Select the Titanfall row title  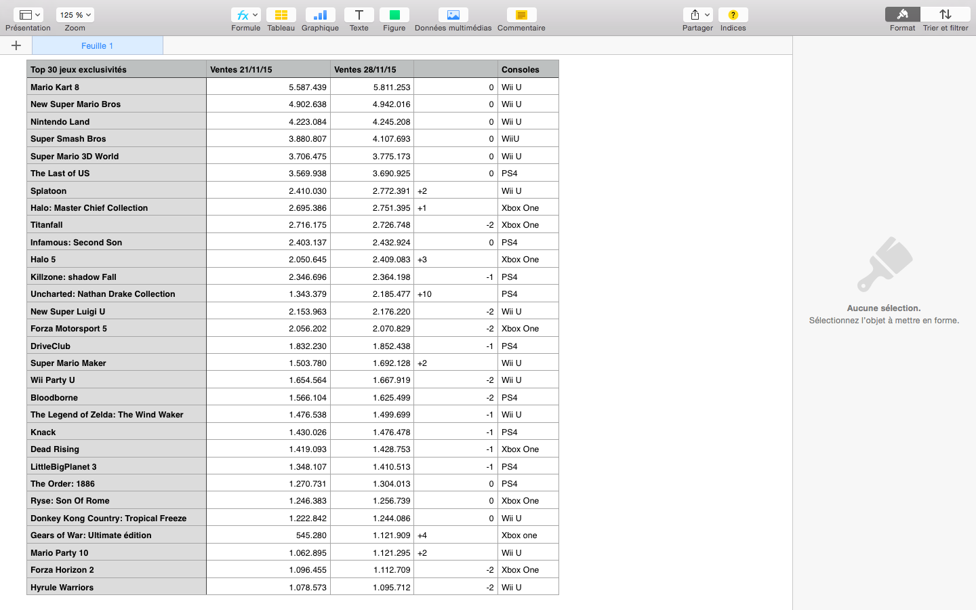click(117, 225)
